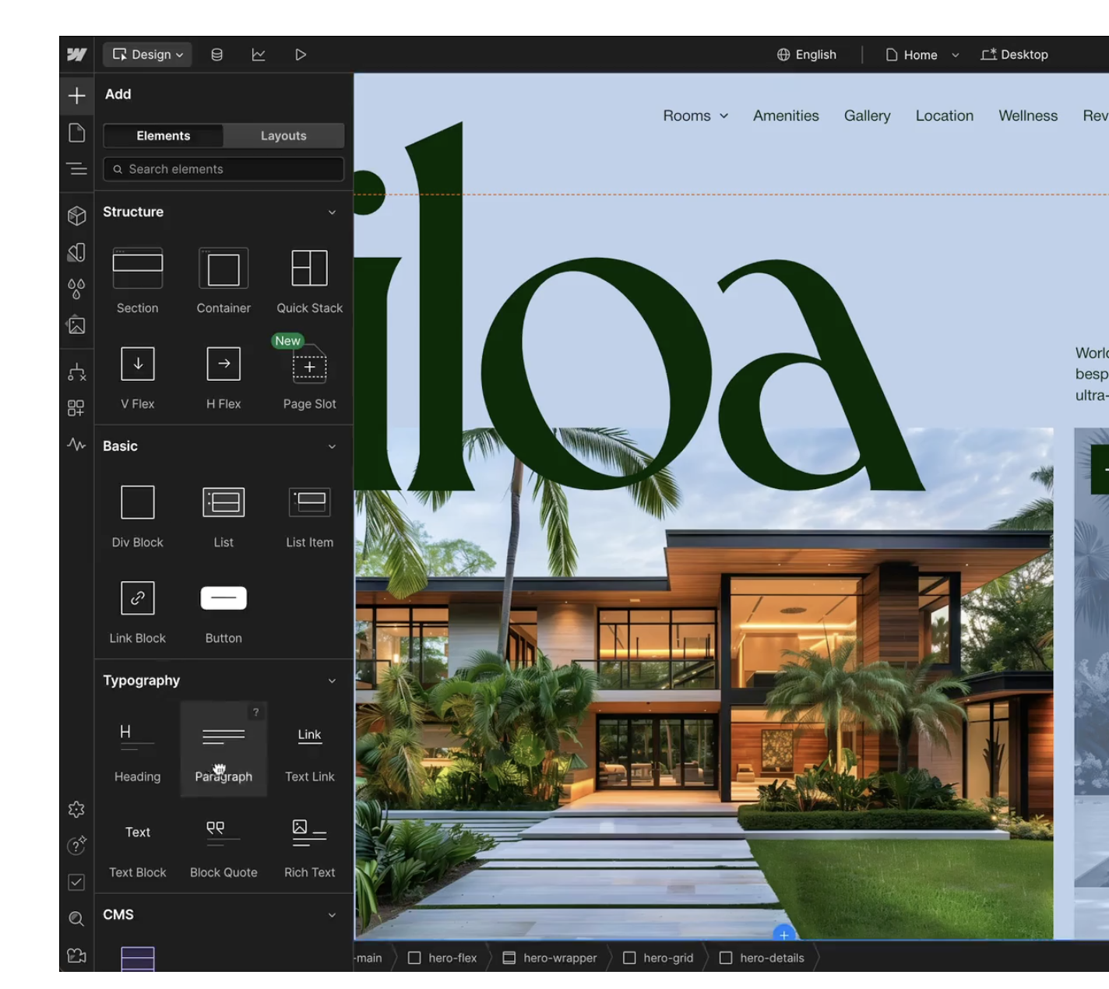
Task: Collapse the Typography section
Action: click(332, 681)
